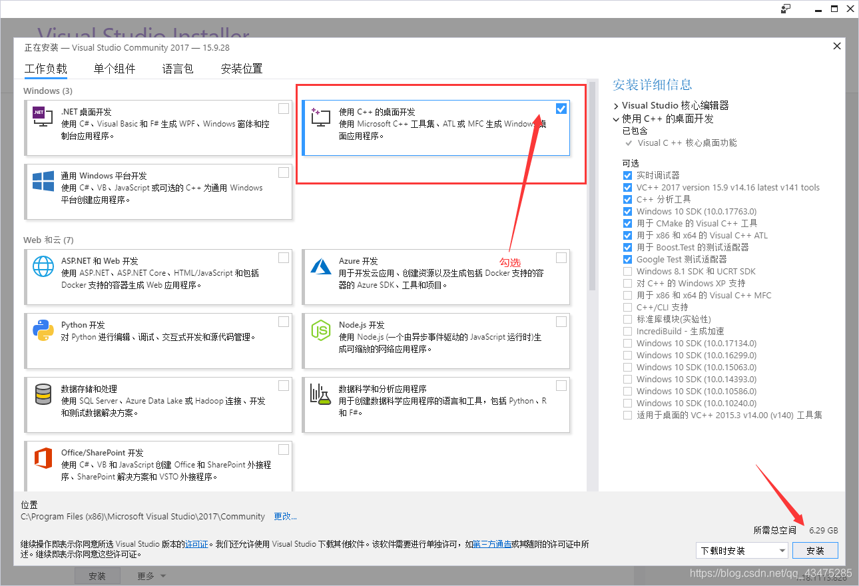Enable the C++/CLI 支持 option
Viewport: 859px width, 586px height.
point(627,307)
